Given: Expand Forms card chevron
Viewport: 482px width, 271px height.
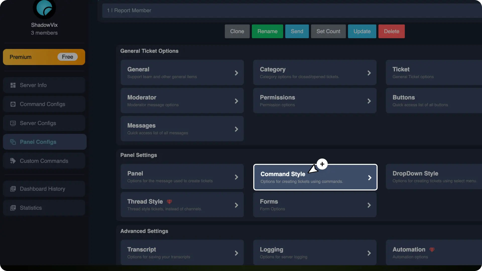Looking at the screenshot, I should (369, 205).
